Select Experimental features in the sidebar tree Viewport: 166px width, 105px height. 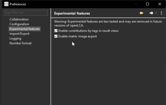point(24,29)
